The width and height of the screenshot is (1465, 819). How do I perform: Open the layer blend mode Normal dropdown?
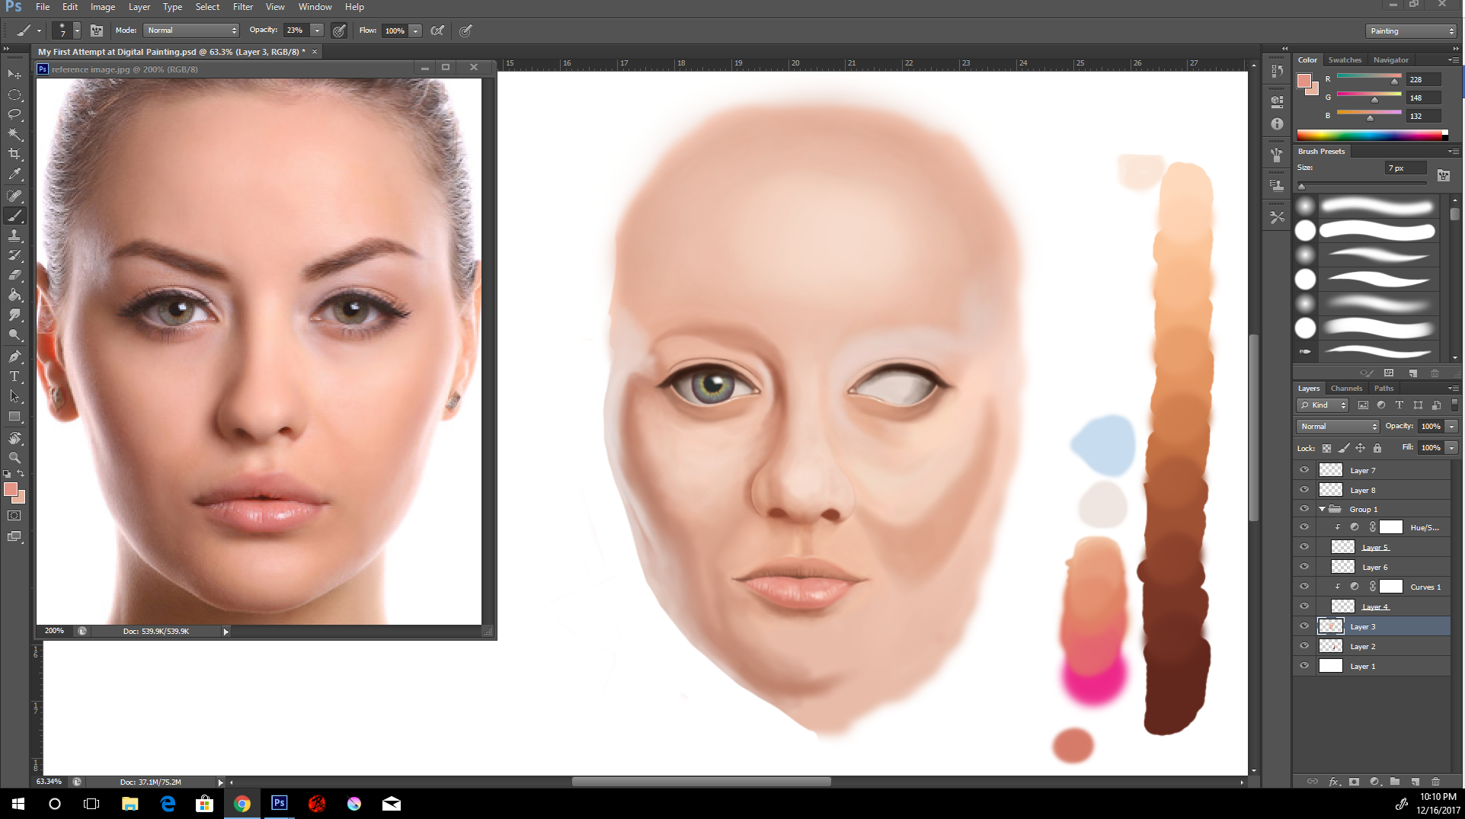click(1338, 427)
